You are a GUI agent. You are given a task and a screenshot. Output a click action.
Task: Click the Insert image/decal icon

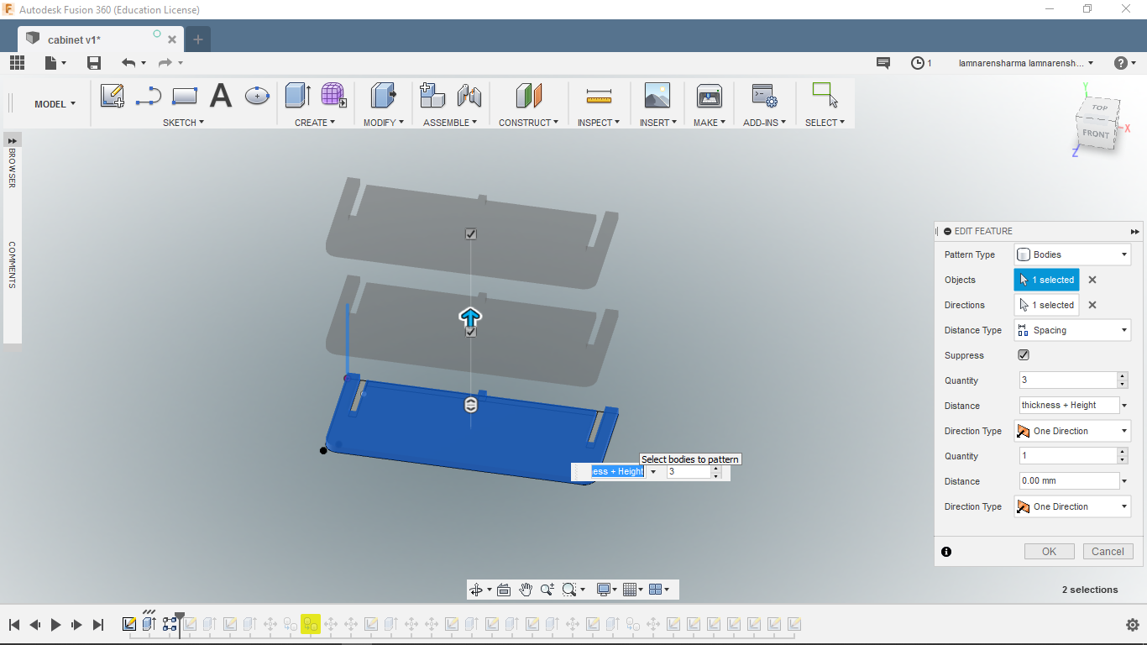657,96
